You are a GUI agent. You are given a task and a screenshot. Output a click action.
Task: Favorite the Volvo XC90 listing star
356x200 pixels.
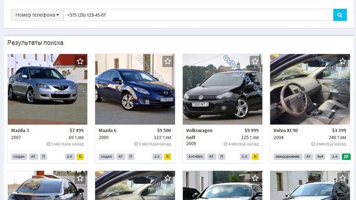pos(343,61)
